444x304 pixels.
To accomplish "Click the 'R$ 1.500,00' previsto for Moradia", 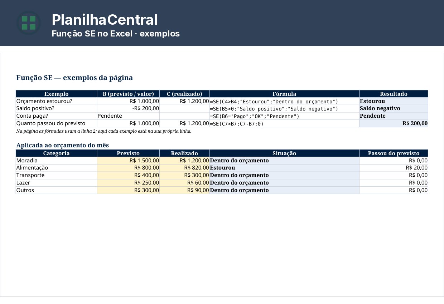I will tap(128, 161).
